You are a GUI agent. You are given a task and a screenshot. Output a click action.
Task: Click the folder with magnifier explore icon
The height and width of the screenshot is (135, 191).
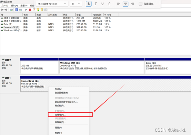click(42, 10)
